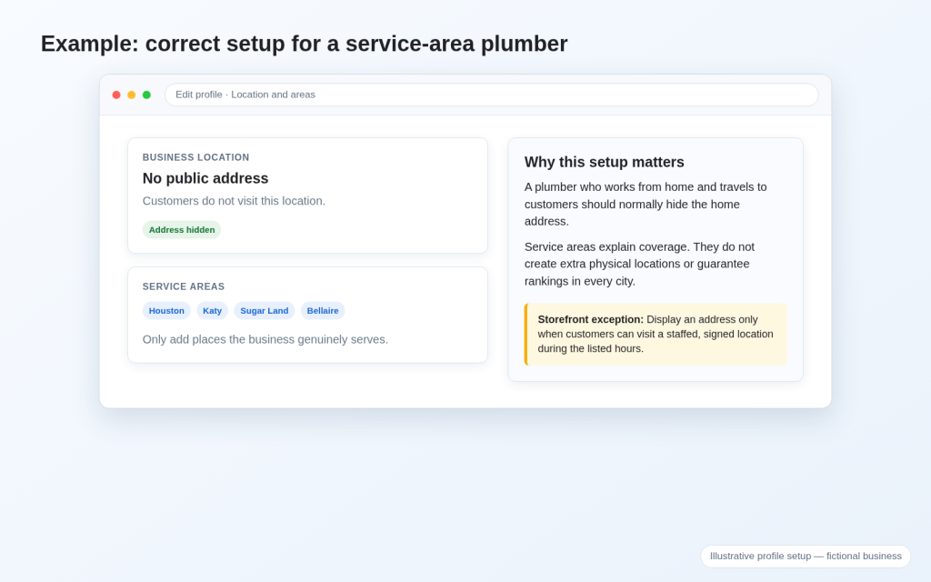The height and width of the screenshot is (582, 931).
Task: Click the 'Why this setup matters' heading
Action: [x=604, y=162]
